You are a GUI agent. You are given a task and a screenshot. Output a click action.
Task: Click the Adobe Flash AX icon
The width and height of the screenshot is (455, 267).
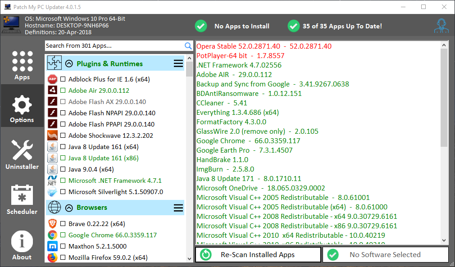(53, 102)
